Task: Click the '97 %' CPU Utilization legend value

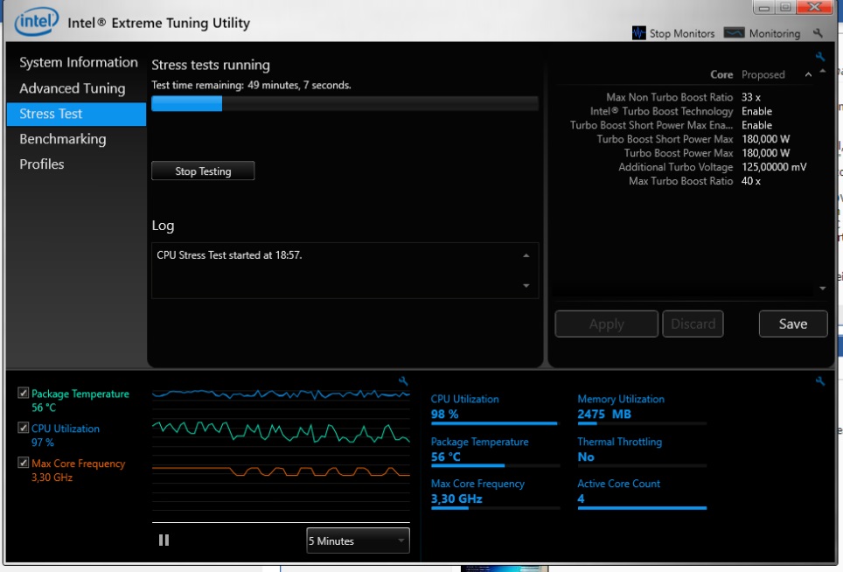Action: click(43, 443)
